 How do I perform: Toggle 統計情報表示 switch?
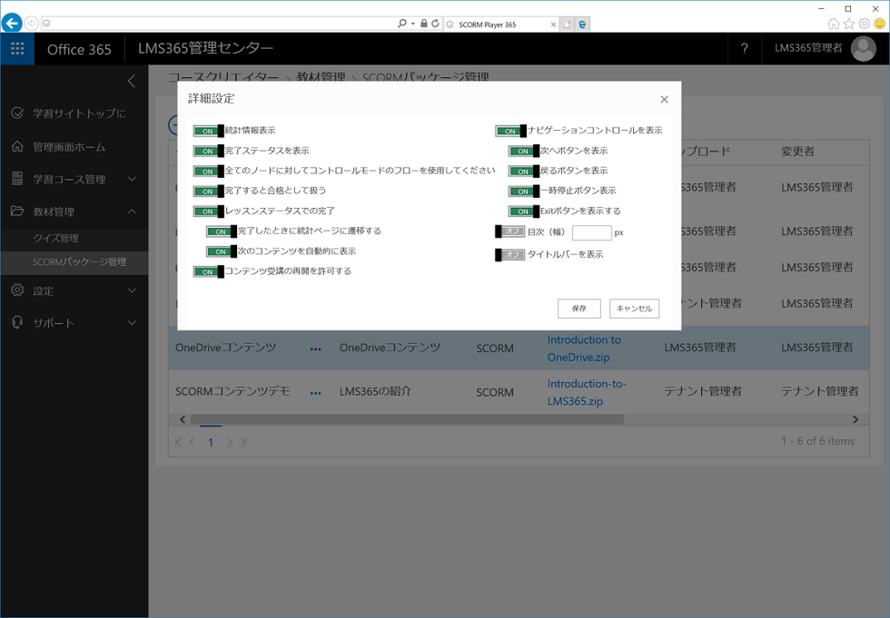(x=208, y=131)
